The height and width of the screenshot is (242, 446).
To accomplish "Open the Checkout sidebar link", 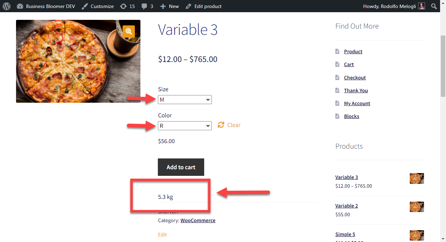I will [355, 77].
